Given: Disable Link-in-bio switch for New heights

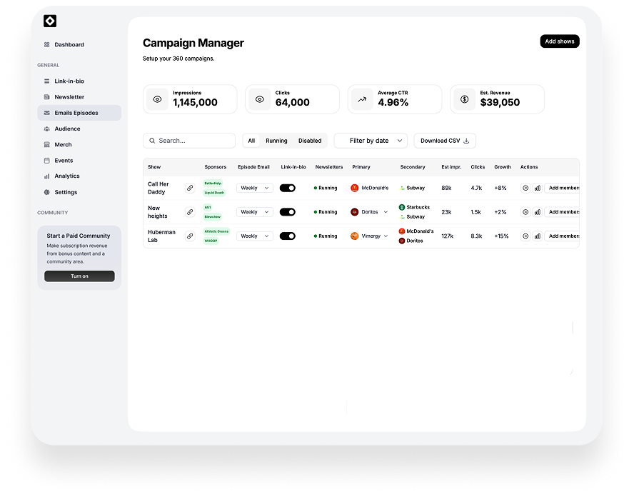Looking at the screenshot, I should (x=287, y=212).
